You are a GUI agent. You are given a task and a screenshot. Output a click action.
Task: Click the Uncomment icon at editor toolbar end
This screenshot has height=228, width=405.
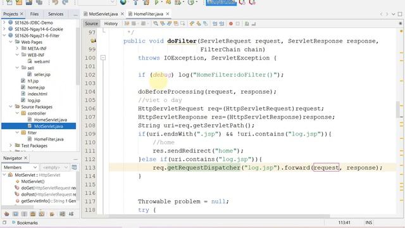tap(254, 23)
